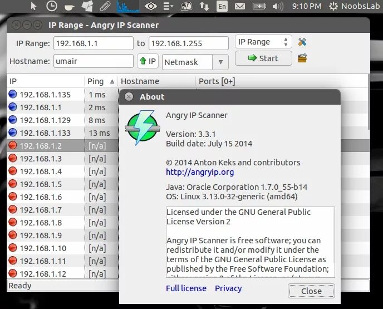Expand the Netmask combo box arrow
Viewport: 383px width, 309px height.
click(220, 62)
